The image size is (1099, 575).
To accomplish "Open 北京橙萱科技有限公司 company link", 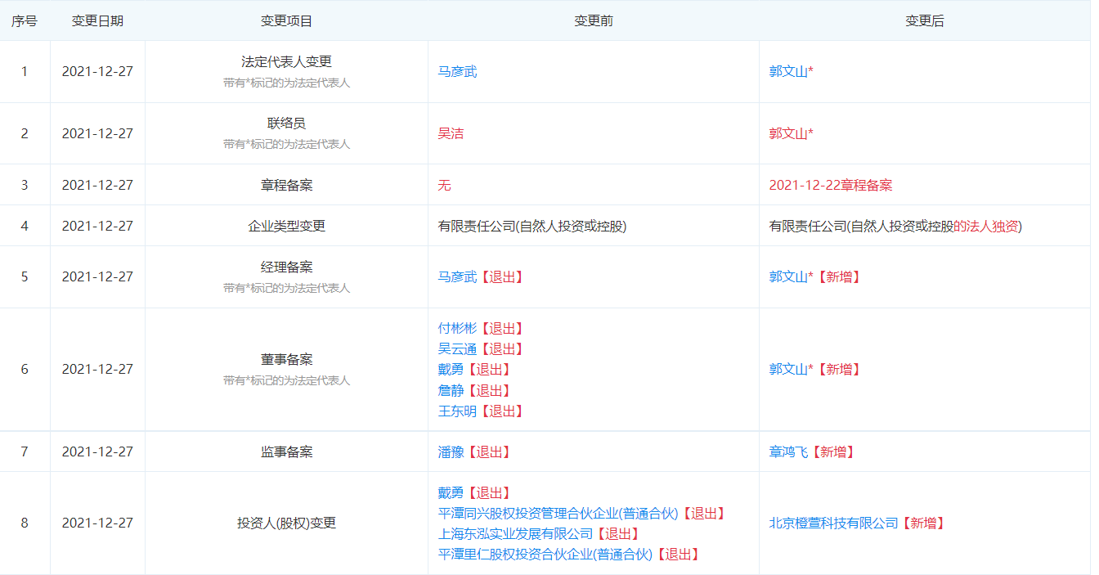I will coord(832,523).
